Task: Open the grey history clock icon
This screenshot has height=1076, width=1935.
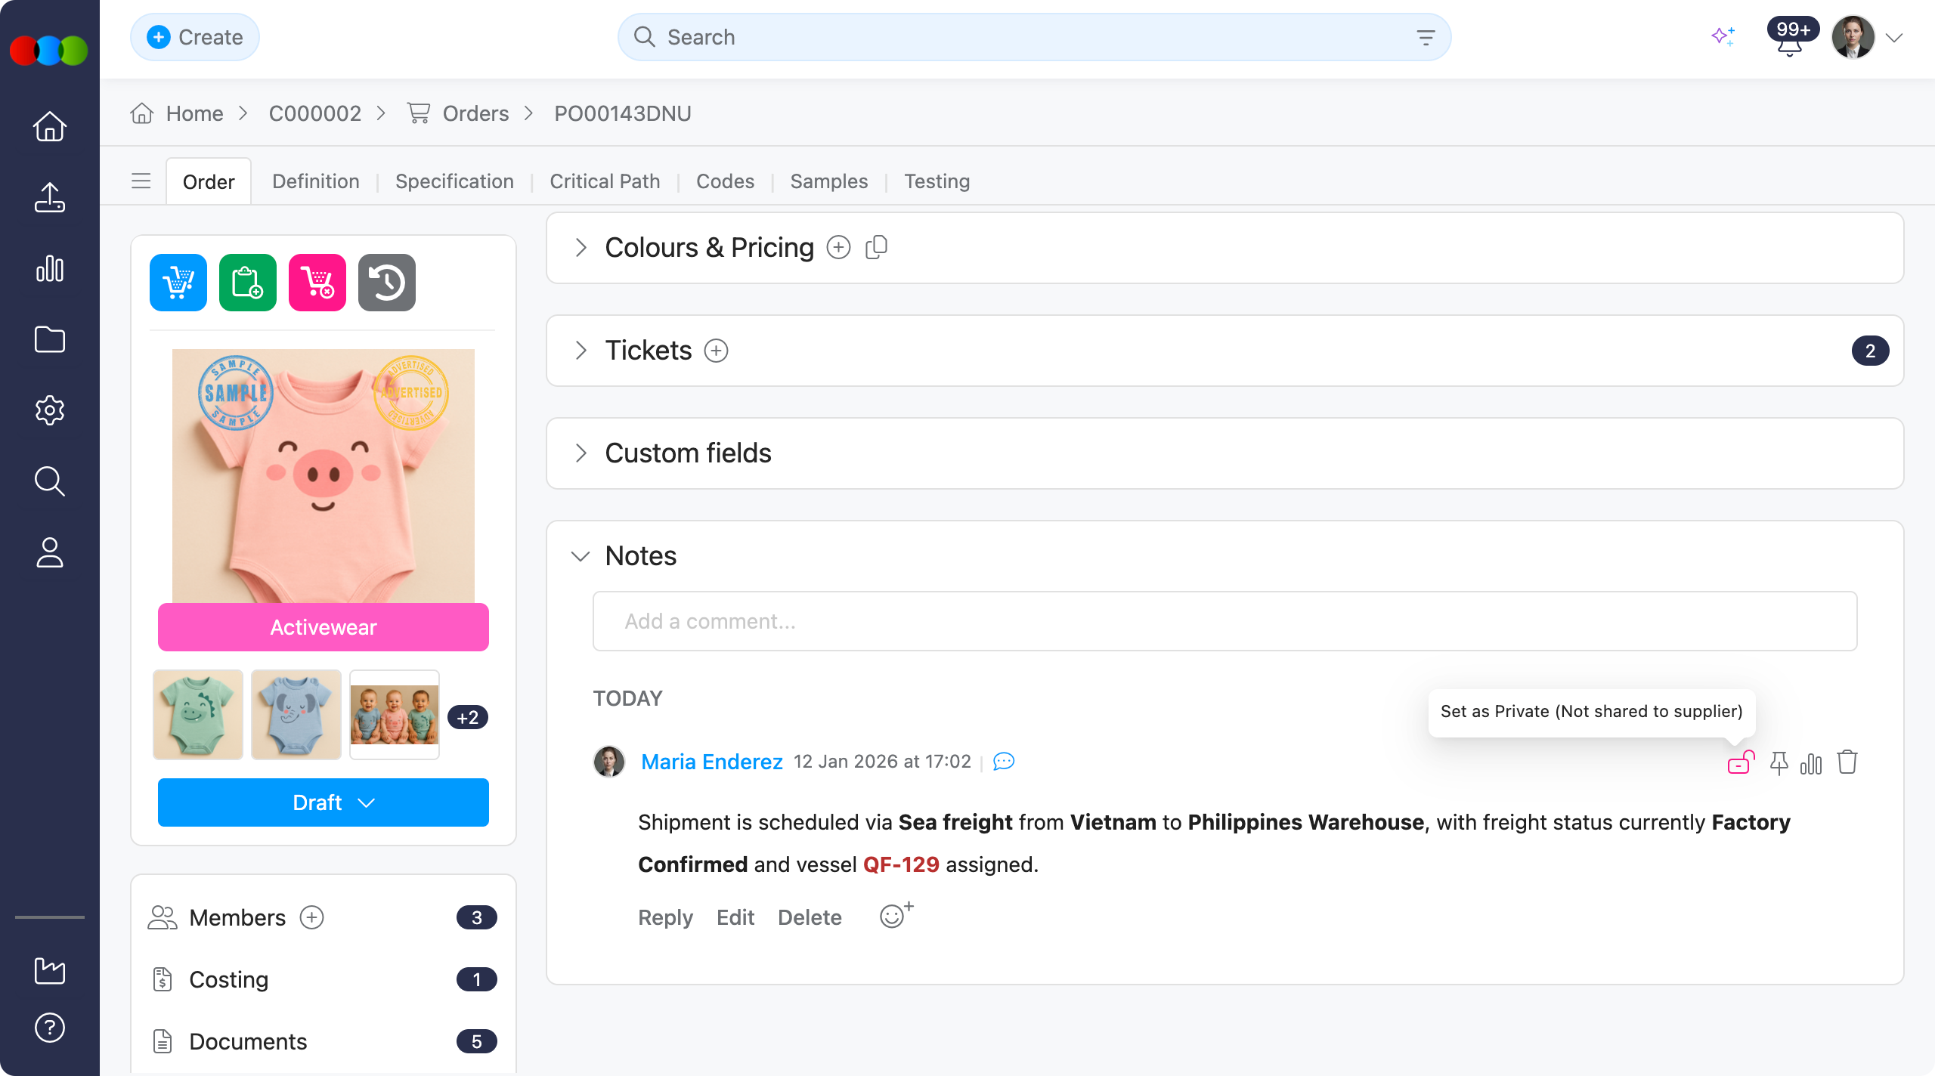Action: pyautogui.click(x=387, y=283)
